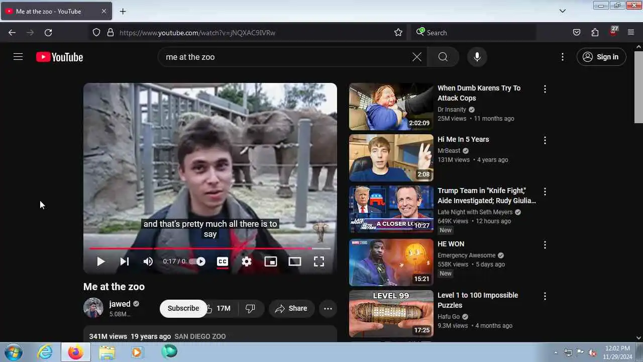The height and width of the screenshot is (362, 643).
Task: Open jawed's channel avatar
Action: (93, 308)
